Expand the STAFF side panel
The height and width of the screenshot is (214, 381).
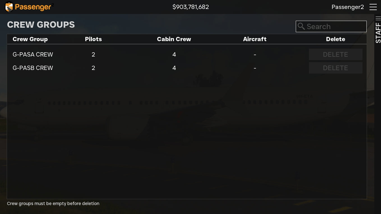(378, 33)
